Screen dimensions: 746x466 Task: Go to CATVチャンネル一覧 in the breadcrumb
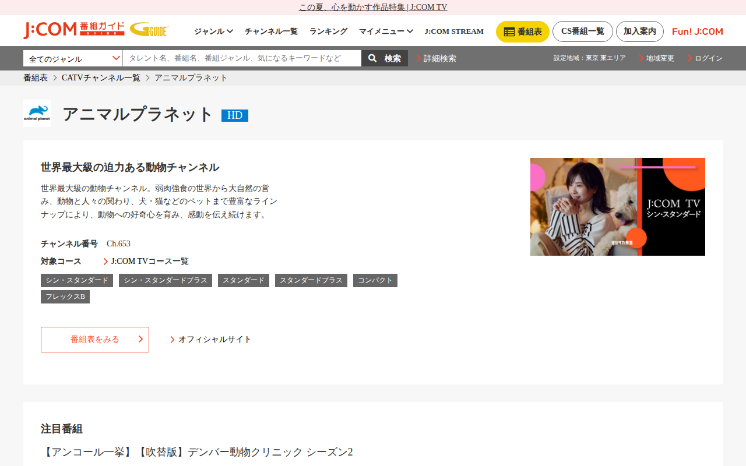tap(101, 77)
